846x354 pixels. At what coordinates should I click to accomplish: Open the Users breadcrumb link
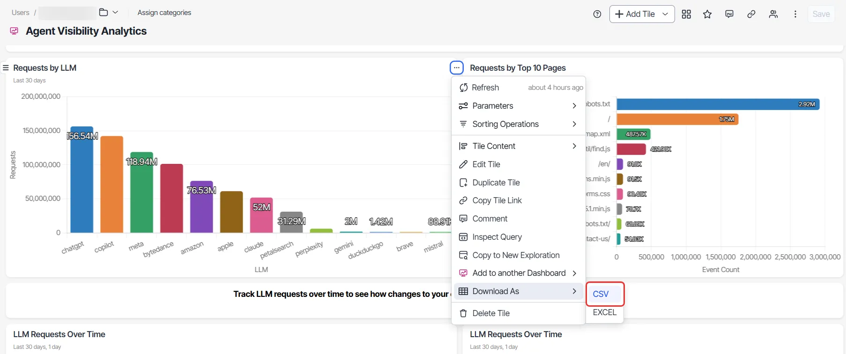pos(21,13)
